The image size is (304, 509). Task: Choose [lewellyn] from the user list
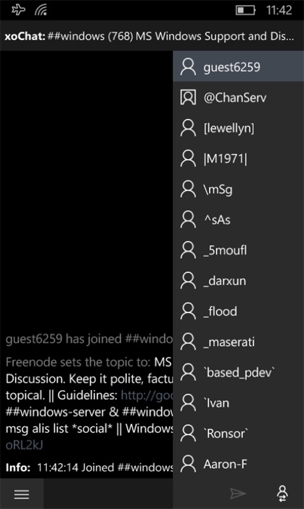(x=238, y=128)
